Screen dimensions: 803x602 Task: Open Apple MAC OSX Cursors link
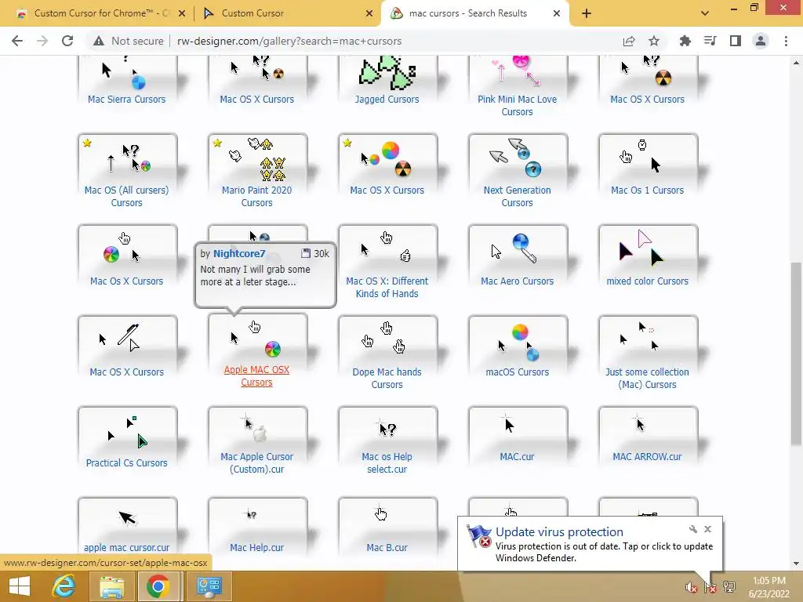256,375
